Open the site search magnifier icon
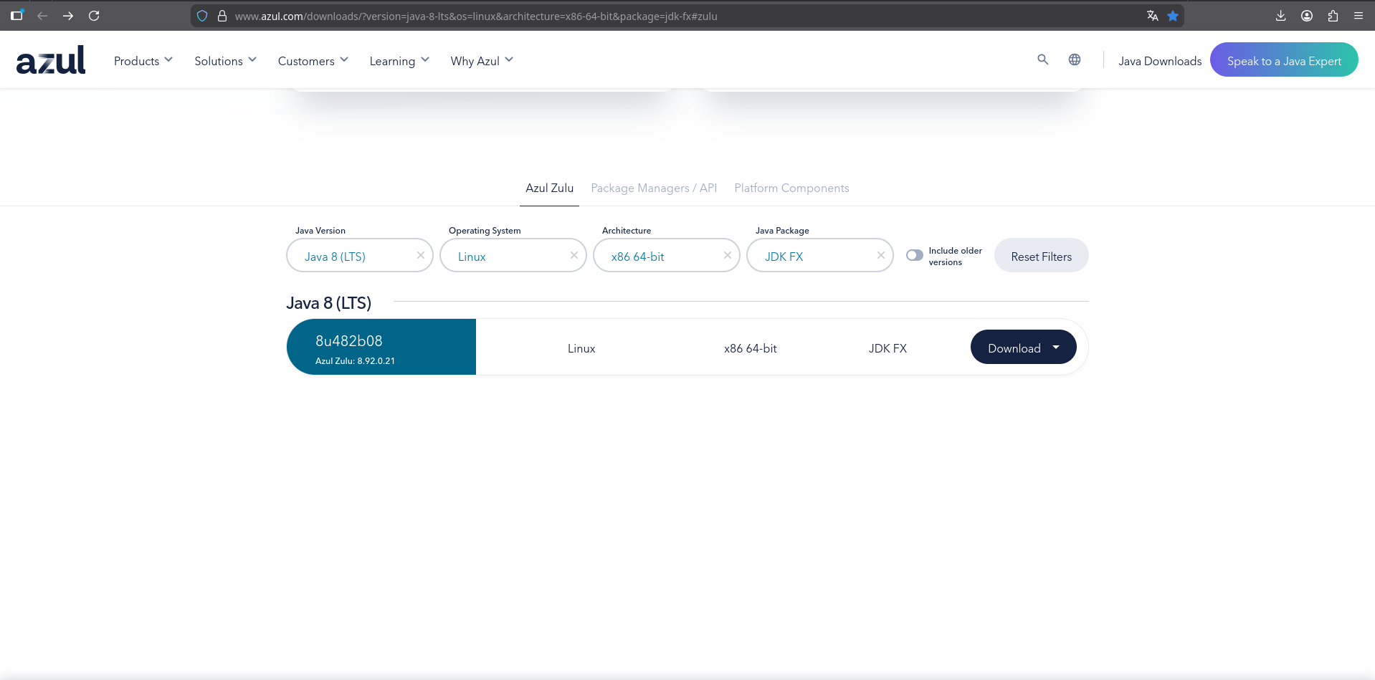 point(1043,59)
